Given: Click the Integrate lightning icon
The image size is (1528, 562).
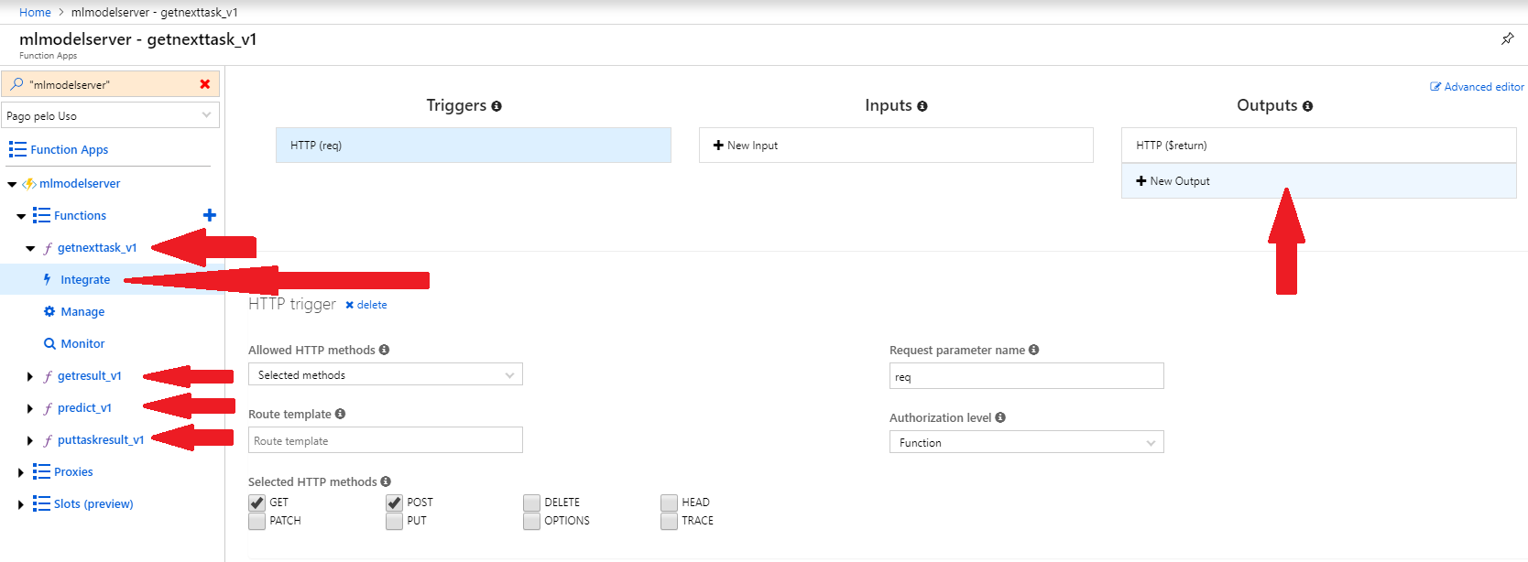Looking at the screenshot, I should 48,279.
